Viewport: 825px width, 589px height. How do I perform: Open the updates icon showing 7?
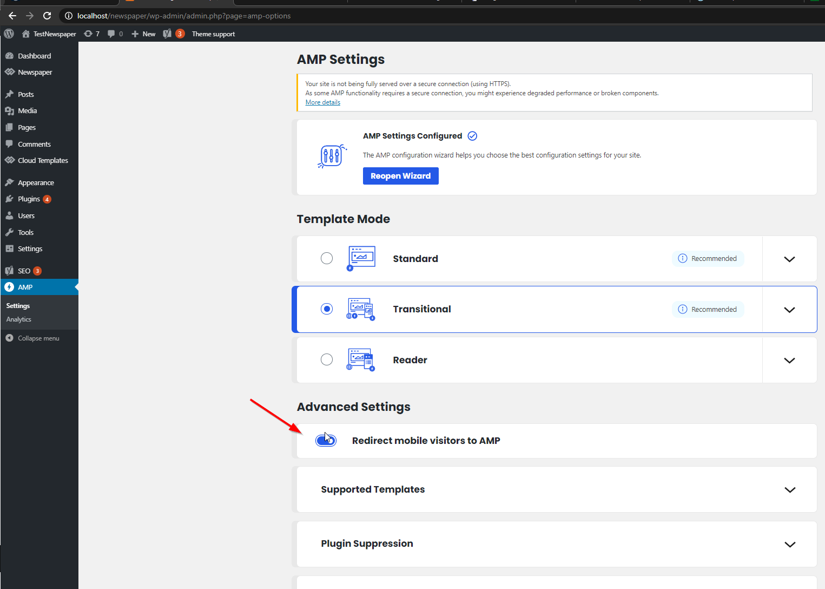click(92, 34)
